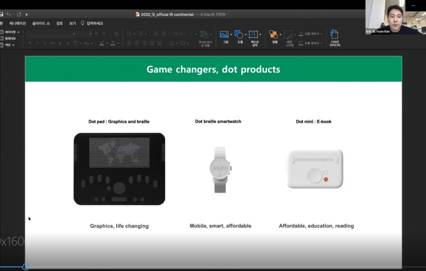Image resolution: width=426 pixels, height=271 pixels.
Task: Click the Picture (그림) insert icon
Action: (x=224, y=35)
